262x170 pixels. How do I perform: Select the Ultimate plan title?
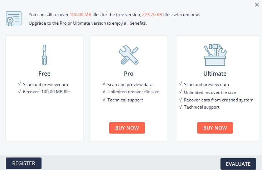215,74
